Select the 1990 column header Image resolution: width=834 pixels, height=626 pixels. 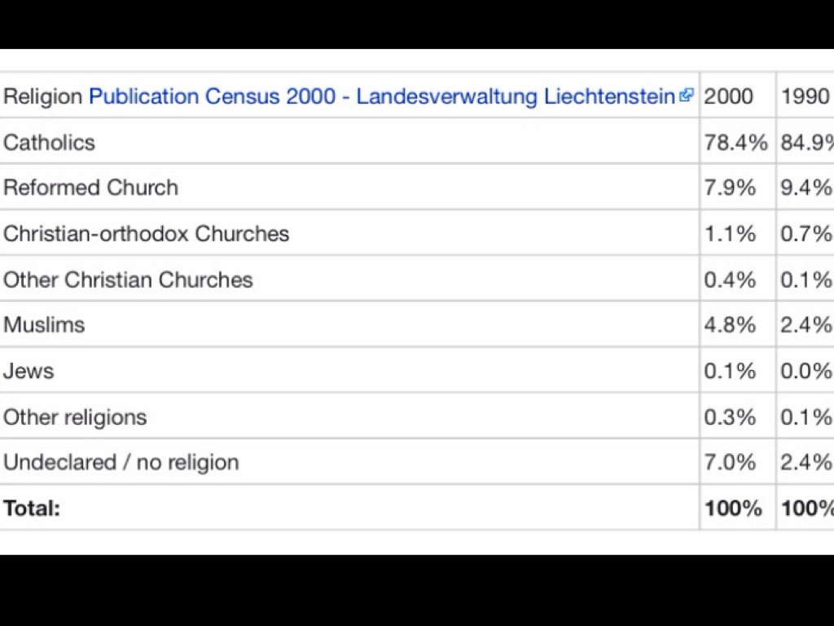click(805, 96)
